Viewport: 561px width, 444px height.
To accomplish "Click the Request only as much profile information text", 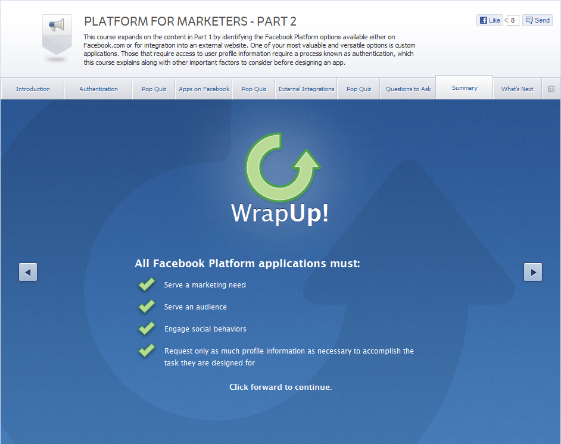I will (x=289, y=357).
